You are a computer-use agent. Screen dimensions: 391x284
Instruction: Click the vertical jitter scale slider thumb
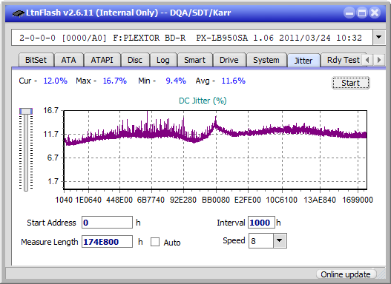pyautogui.click(x=26, y=111)
